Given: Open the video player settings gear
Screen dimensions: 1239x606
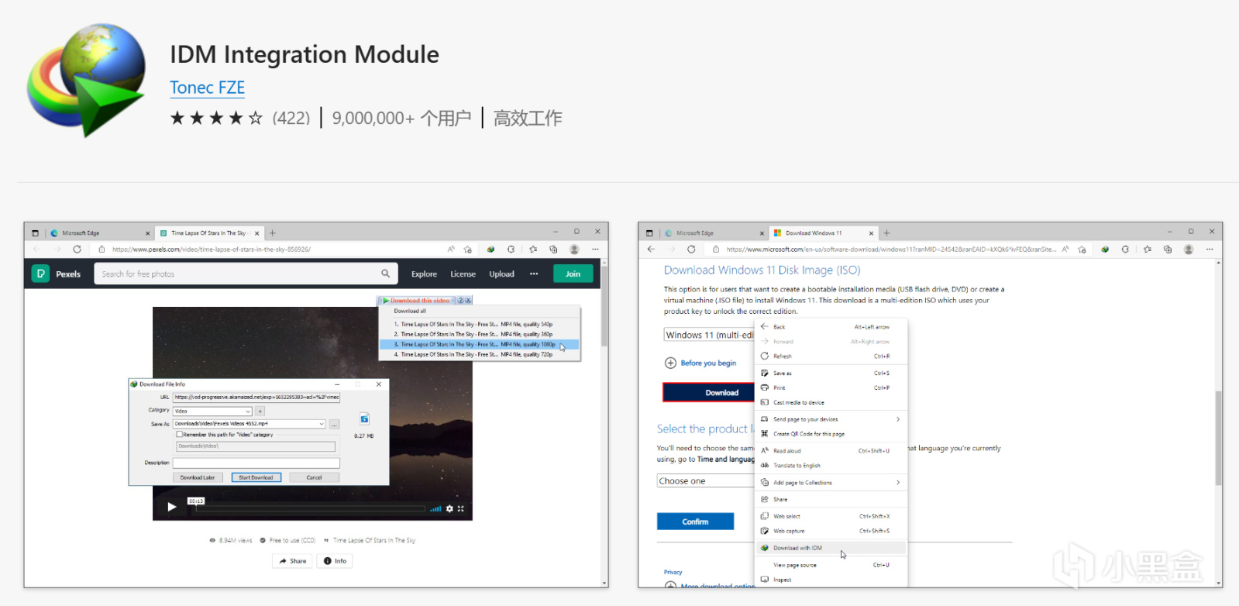Looking at the screenshot, I should point(449,509).
